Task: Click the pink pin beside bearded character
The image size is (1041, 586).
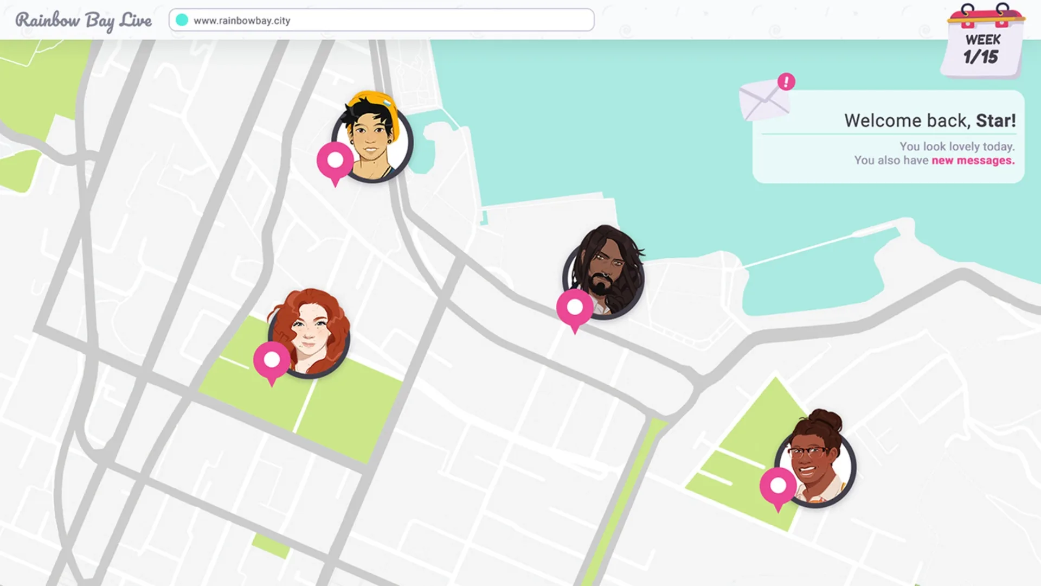Action: coord(575,308)
